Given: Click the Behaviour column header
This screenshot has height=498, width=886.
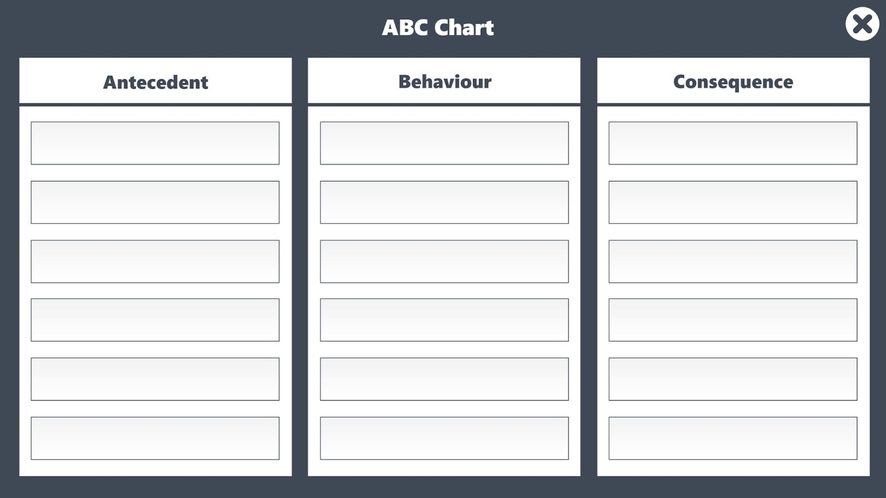Looking at the screenshot, I should coord(444,81).
